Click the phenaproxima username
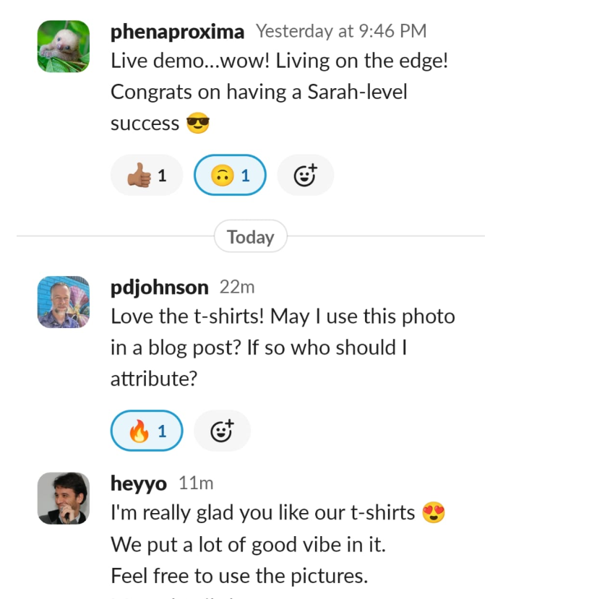 [x=177, y=32]
